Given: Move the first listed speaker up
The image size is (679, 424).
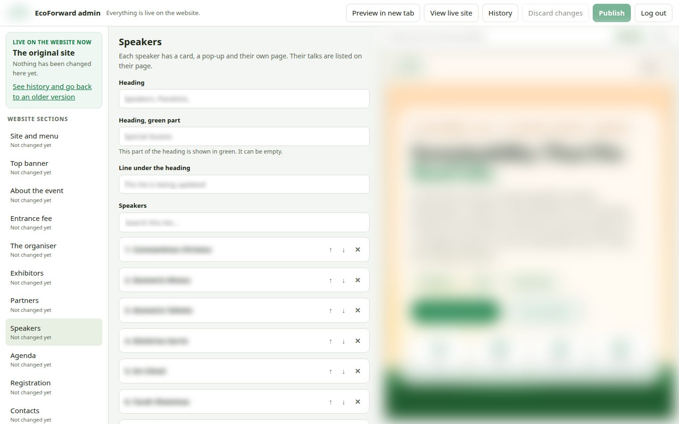Looking at the screenshot, I should 331,250.
